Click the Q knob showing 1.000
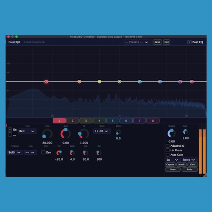Viewport: 212px width, 212px height. pos(84,134)
